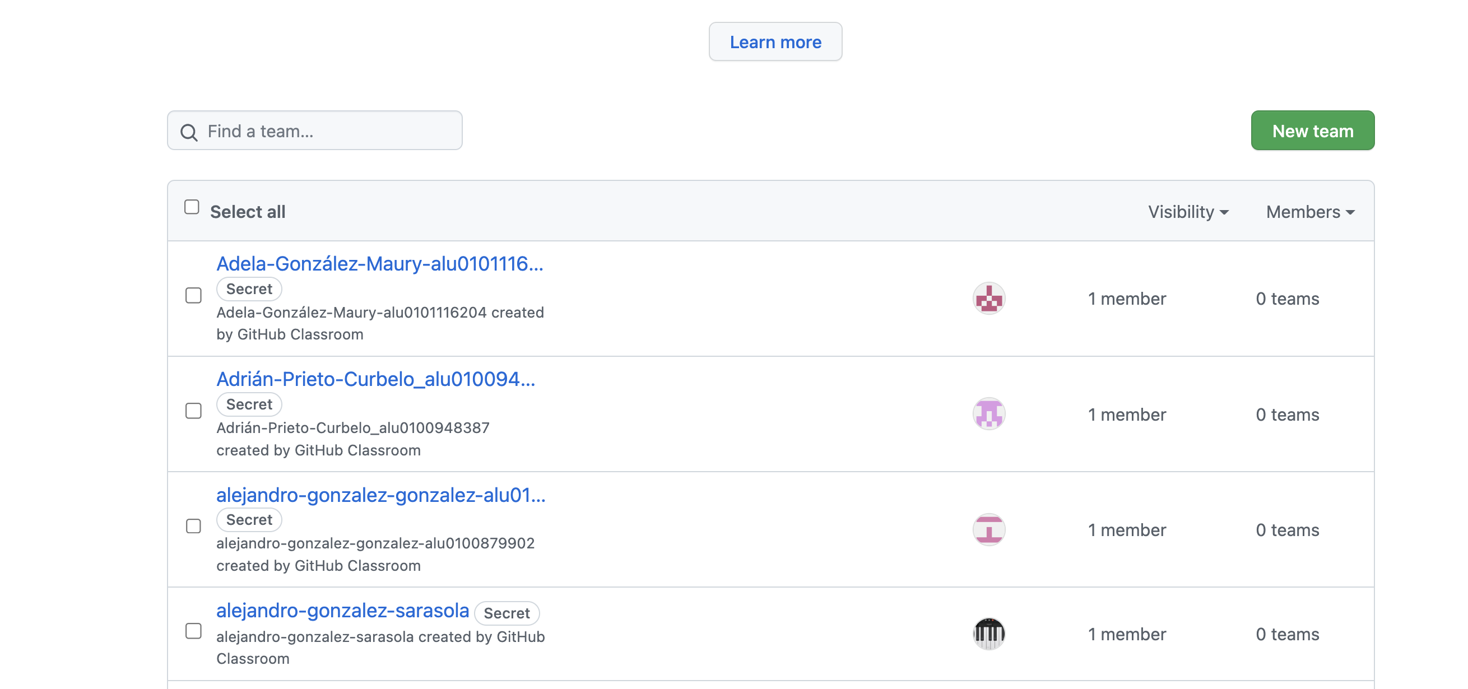Screen dimensions: 1468x689
Task: Select the Adrián-Prieto-Curbelo team checkbox
Action: [193, 411]
